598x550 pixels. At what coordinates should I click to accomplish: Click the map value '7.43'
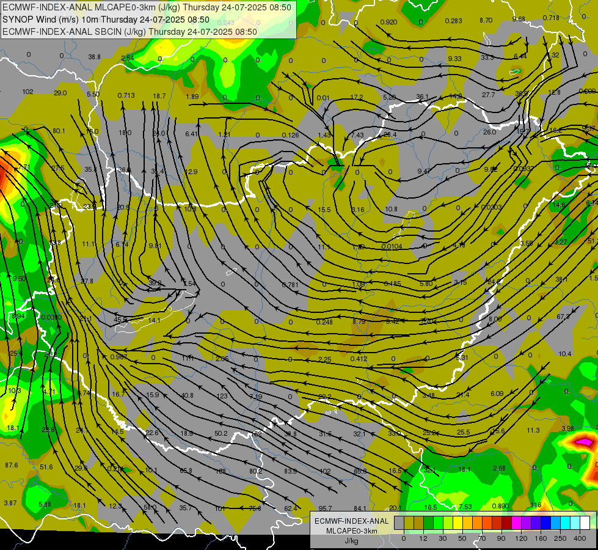357,136
